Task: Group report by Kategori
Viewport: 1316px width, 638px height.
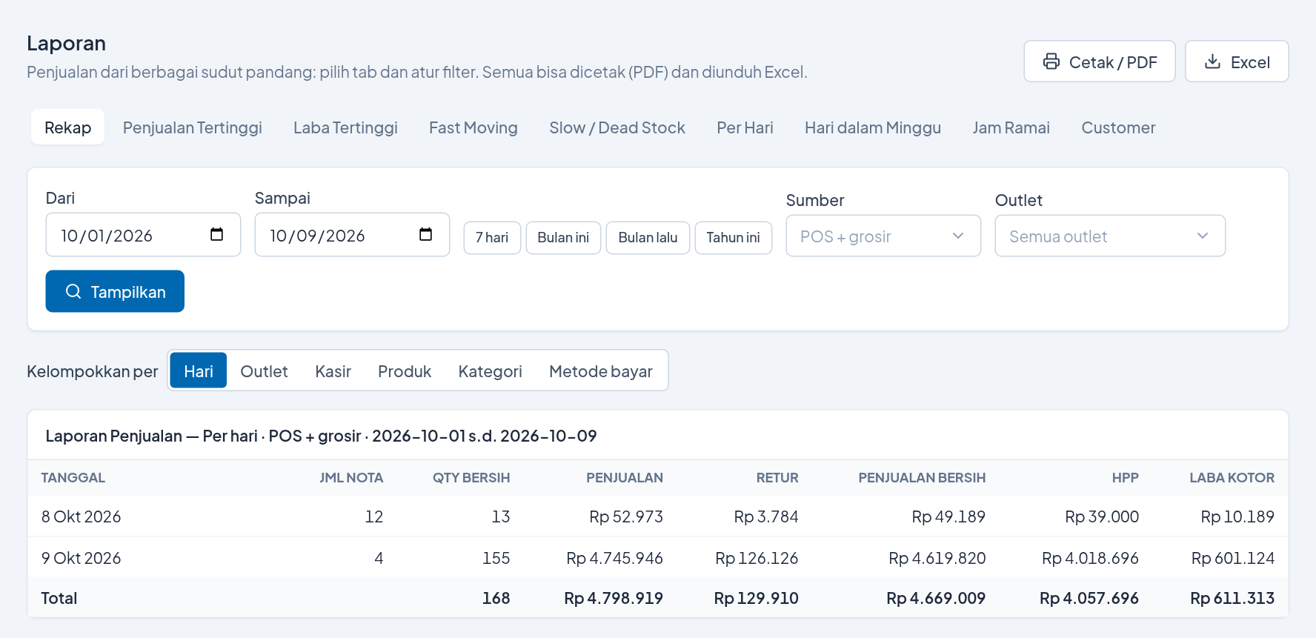Action: point(490,370)
